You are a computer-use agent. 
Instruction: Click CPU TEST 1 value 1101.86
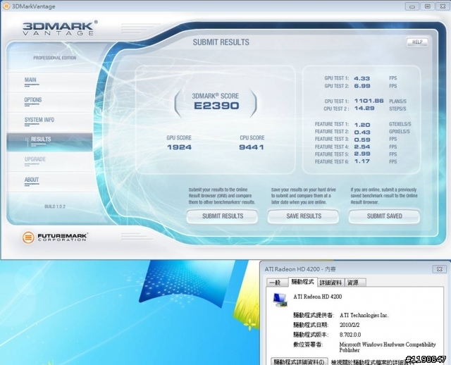369,101
